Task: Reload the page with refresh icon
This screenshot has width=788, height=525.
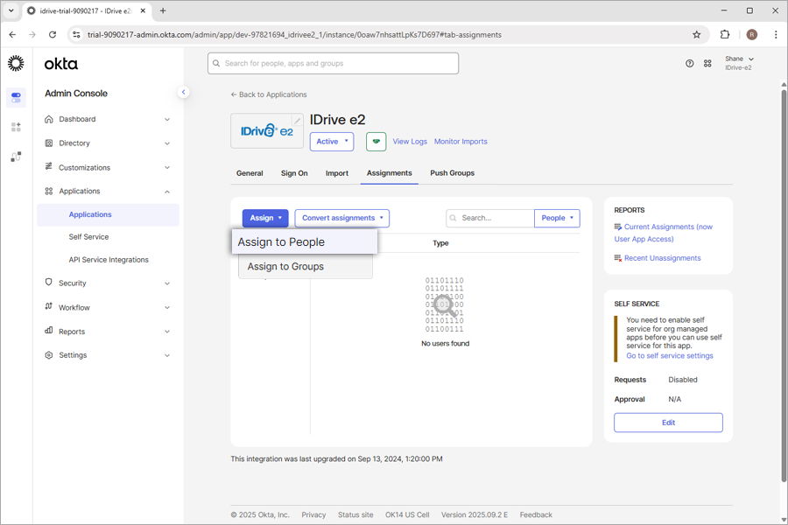Action: coord(53,35)
